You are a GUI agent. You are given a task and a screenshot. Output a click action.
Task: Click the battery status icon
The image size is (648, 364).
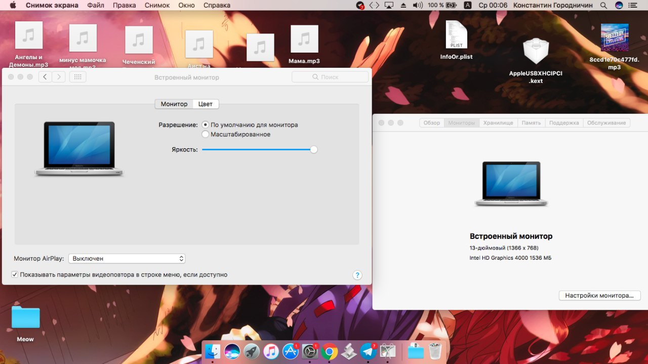point(451,5)
